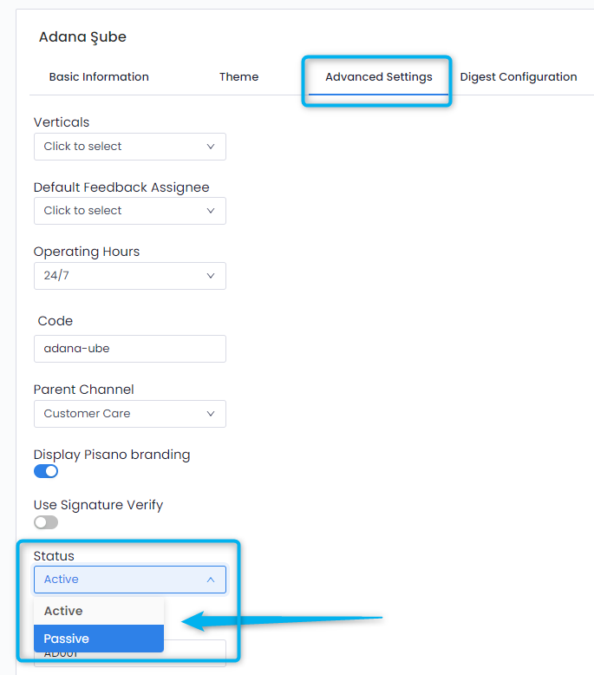Open the Basic Information tab

[x=99, y=77]
